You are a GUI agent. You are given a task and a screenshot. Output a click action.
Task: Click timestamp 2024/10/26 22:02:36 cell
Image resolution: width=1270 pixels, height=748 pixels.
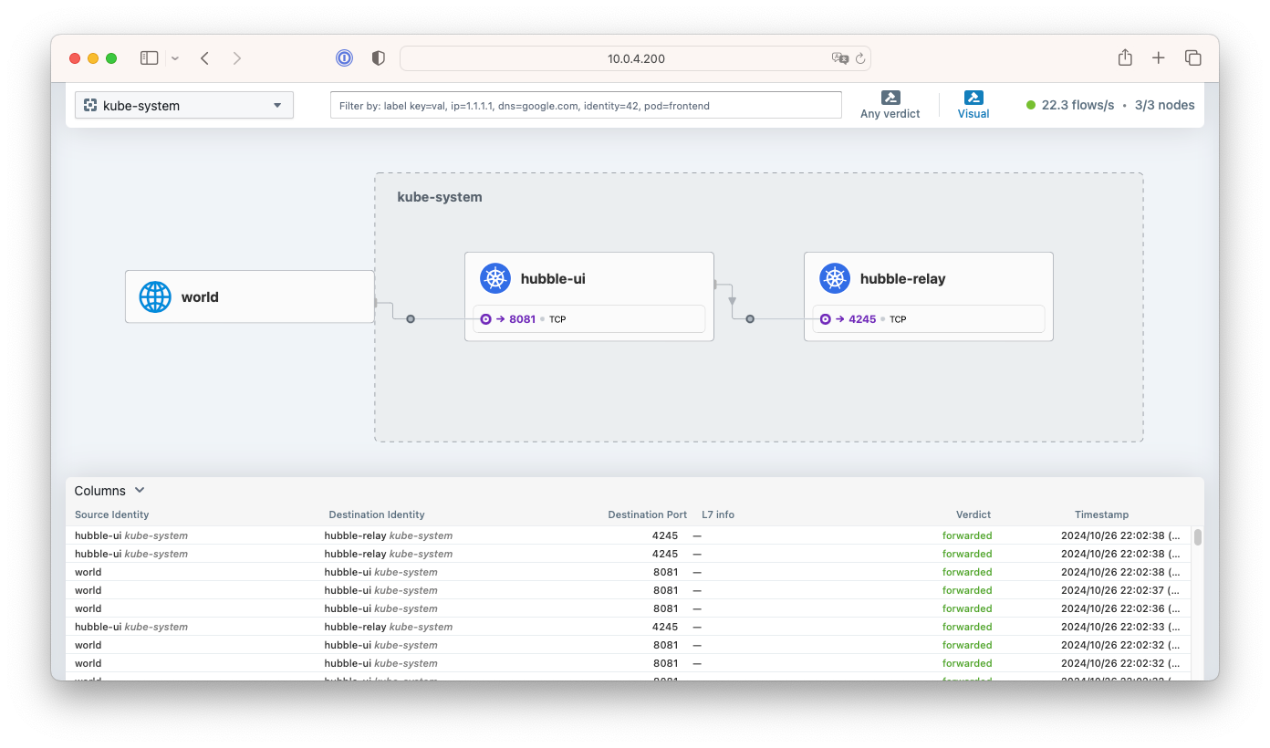pos(1120,608)
